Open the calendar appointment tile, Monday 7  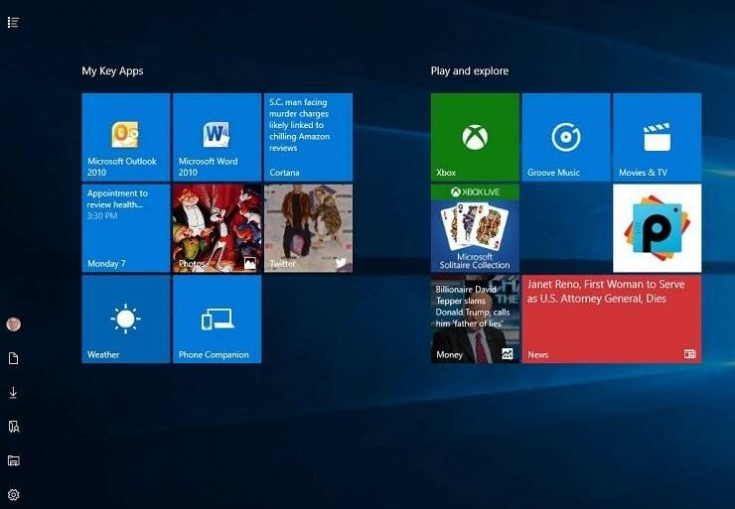[x=125, y=228]
